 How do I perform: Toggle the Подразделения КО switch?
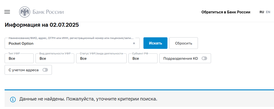[204, 58]
